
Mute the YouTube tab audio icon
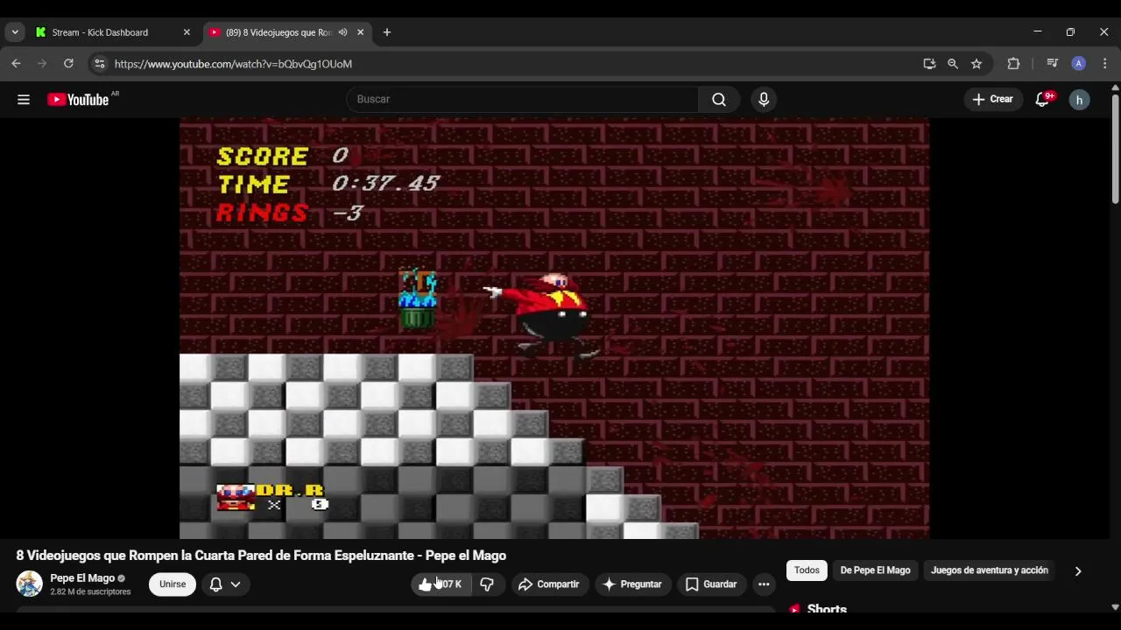[x=342, y=32]
